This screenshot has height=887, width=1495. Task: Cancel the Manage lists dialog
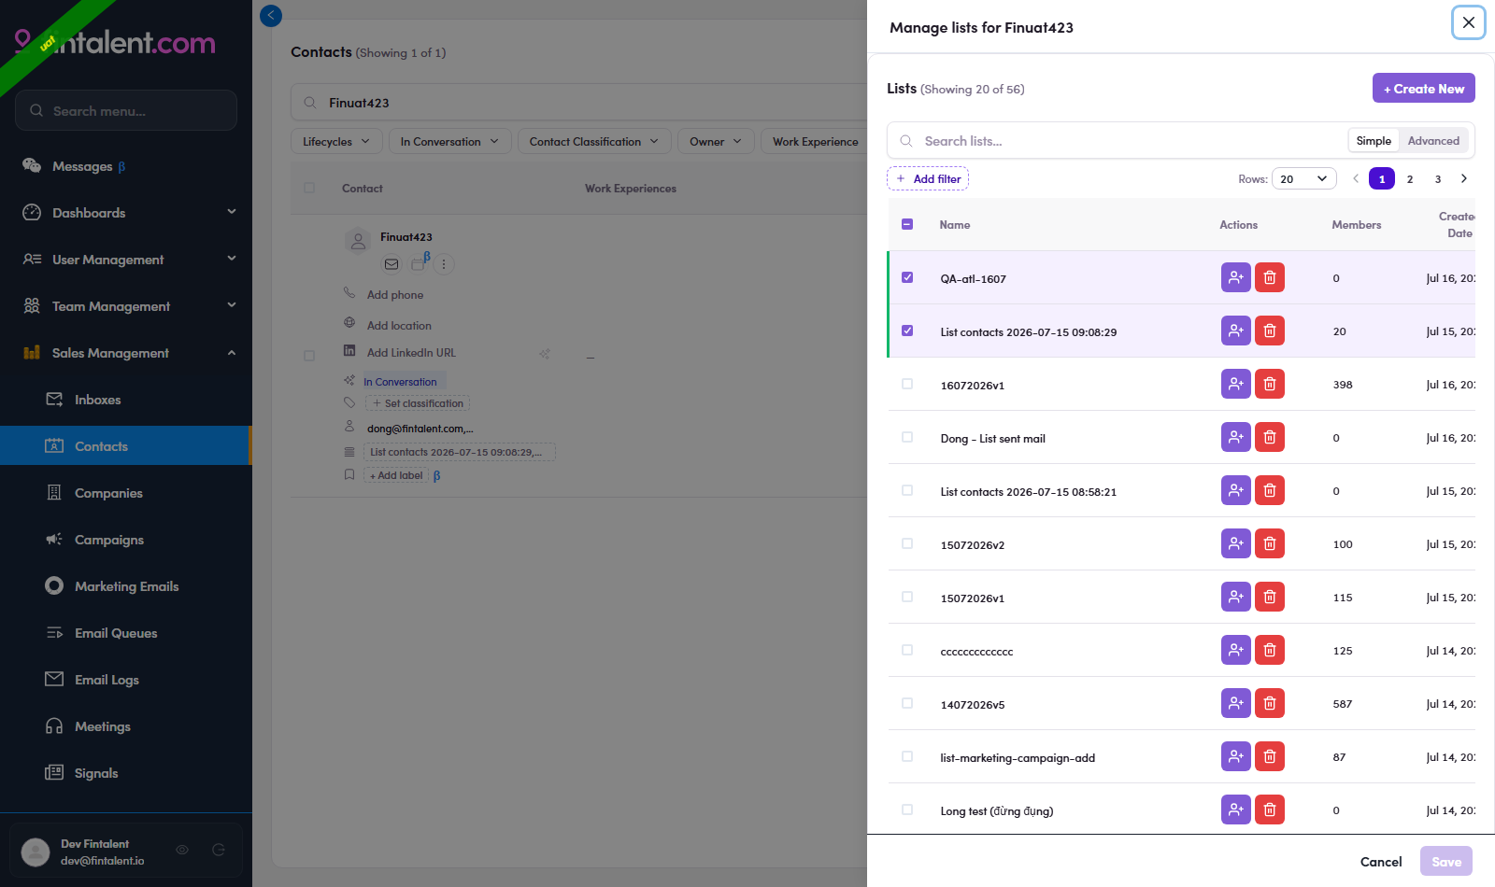[x=1381, y=861]
